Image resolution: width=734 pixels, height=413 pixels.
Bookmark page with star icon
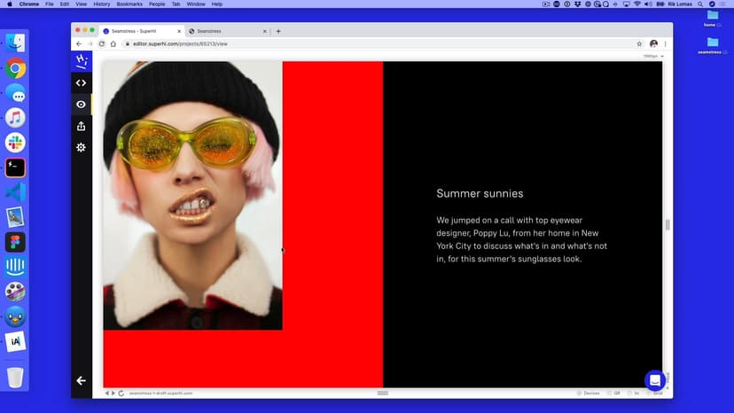(x=639, y=43)
